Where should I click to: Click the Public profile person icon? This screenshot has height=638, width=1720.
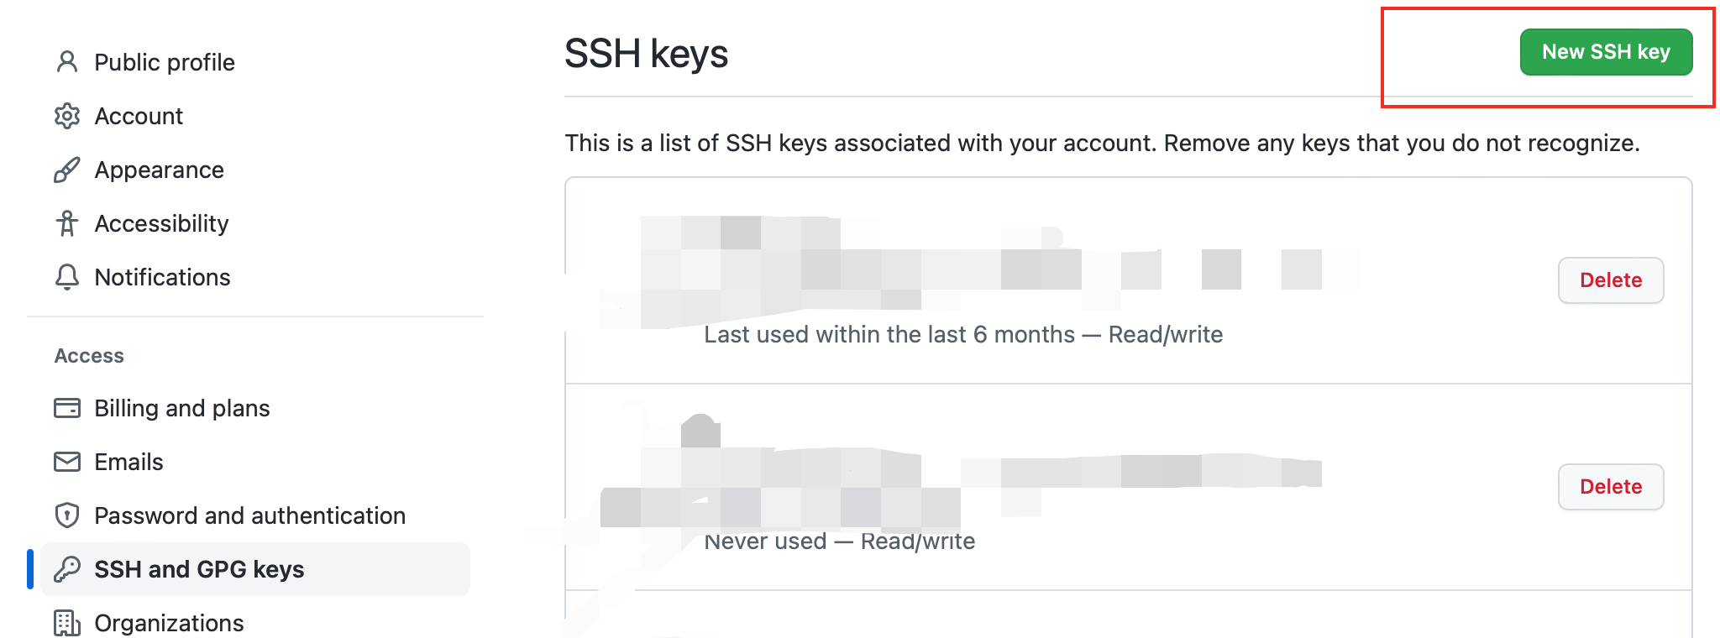[67, 62]
